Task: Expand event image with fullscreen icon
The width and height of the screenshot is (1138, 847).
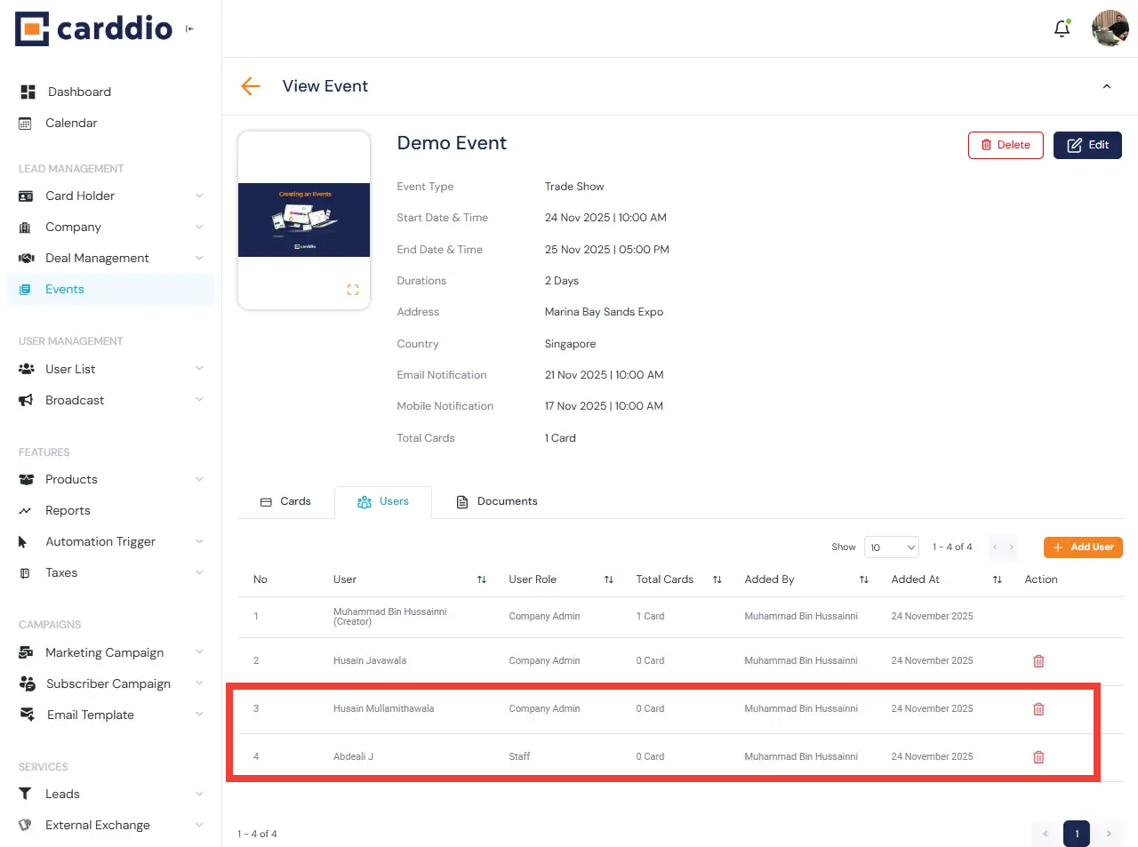Action: pyautogui.click(x=353, y=290)
